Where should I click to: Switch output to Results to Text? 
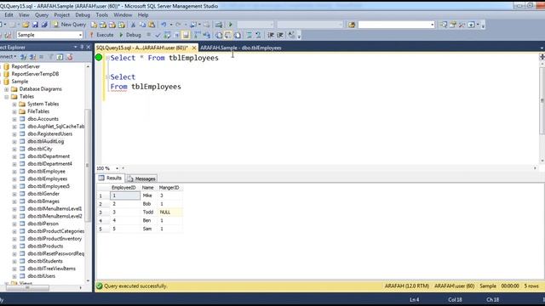[219, 35]
